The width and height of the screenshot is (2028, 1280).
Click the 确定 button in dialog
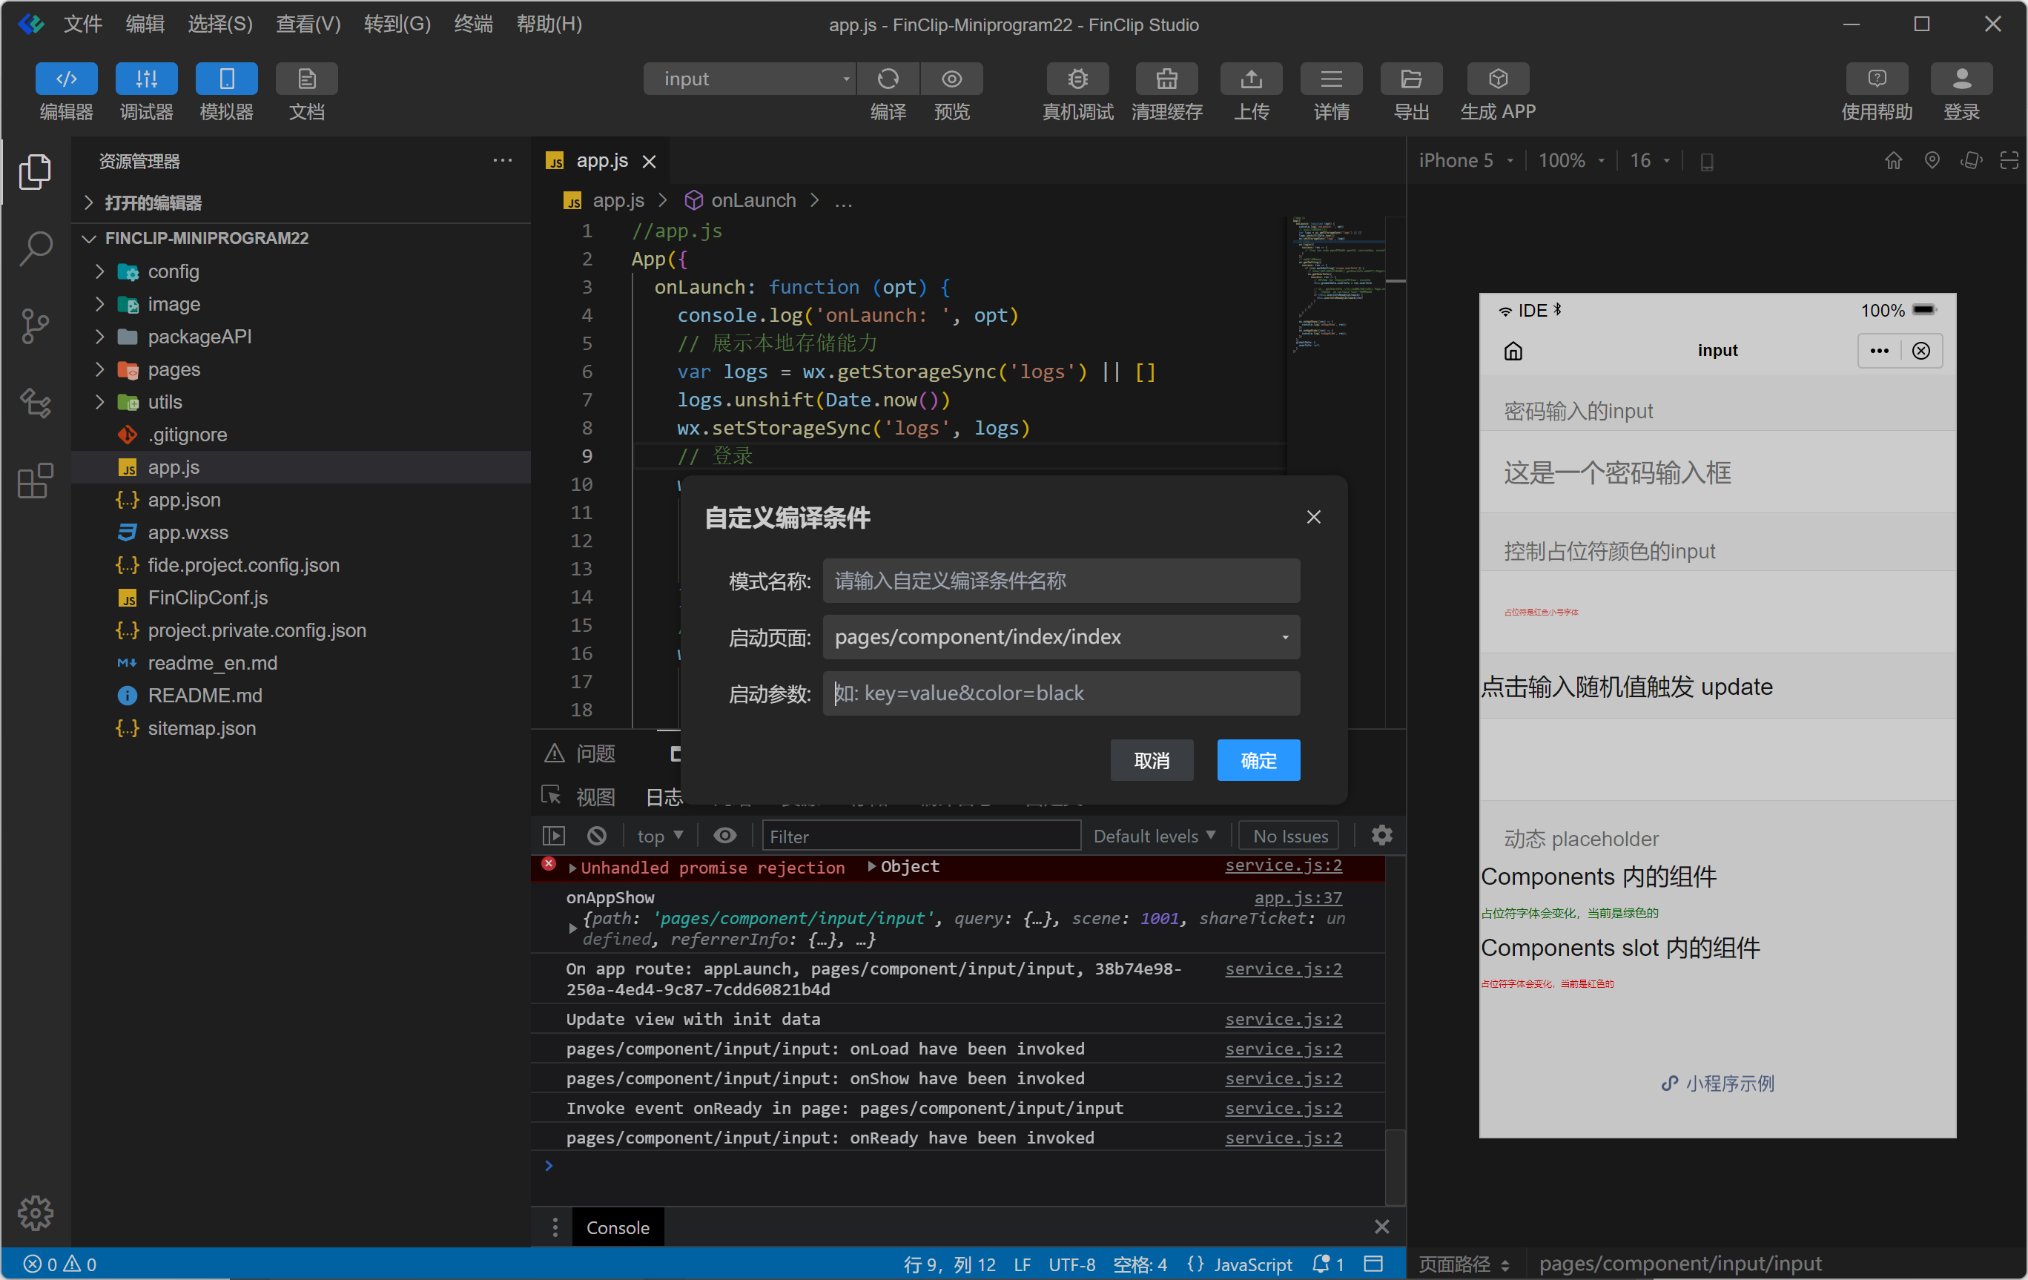(1258, 760)
